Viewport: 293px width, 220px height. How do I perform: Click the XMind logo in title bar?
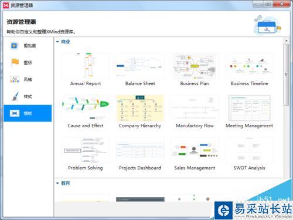(6, 5)
